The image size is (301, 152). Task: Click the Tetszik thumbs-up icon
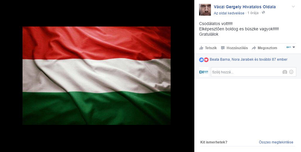click(201, 48)
